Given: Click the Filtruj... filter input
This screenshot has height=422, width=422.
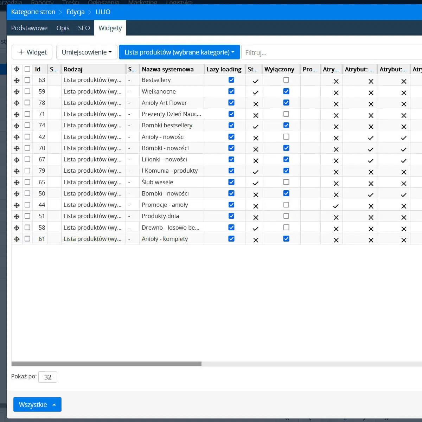Looking at the screenshot, I should click(332, 52).
